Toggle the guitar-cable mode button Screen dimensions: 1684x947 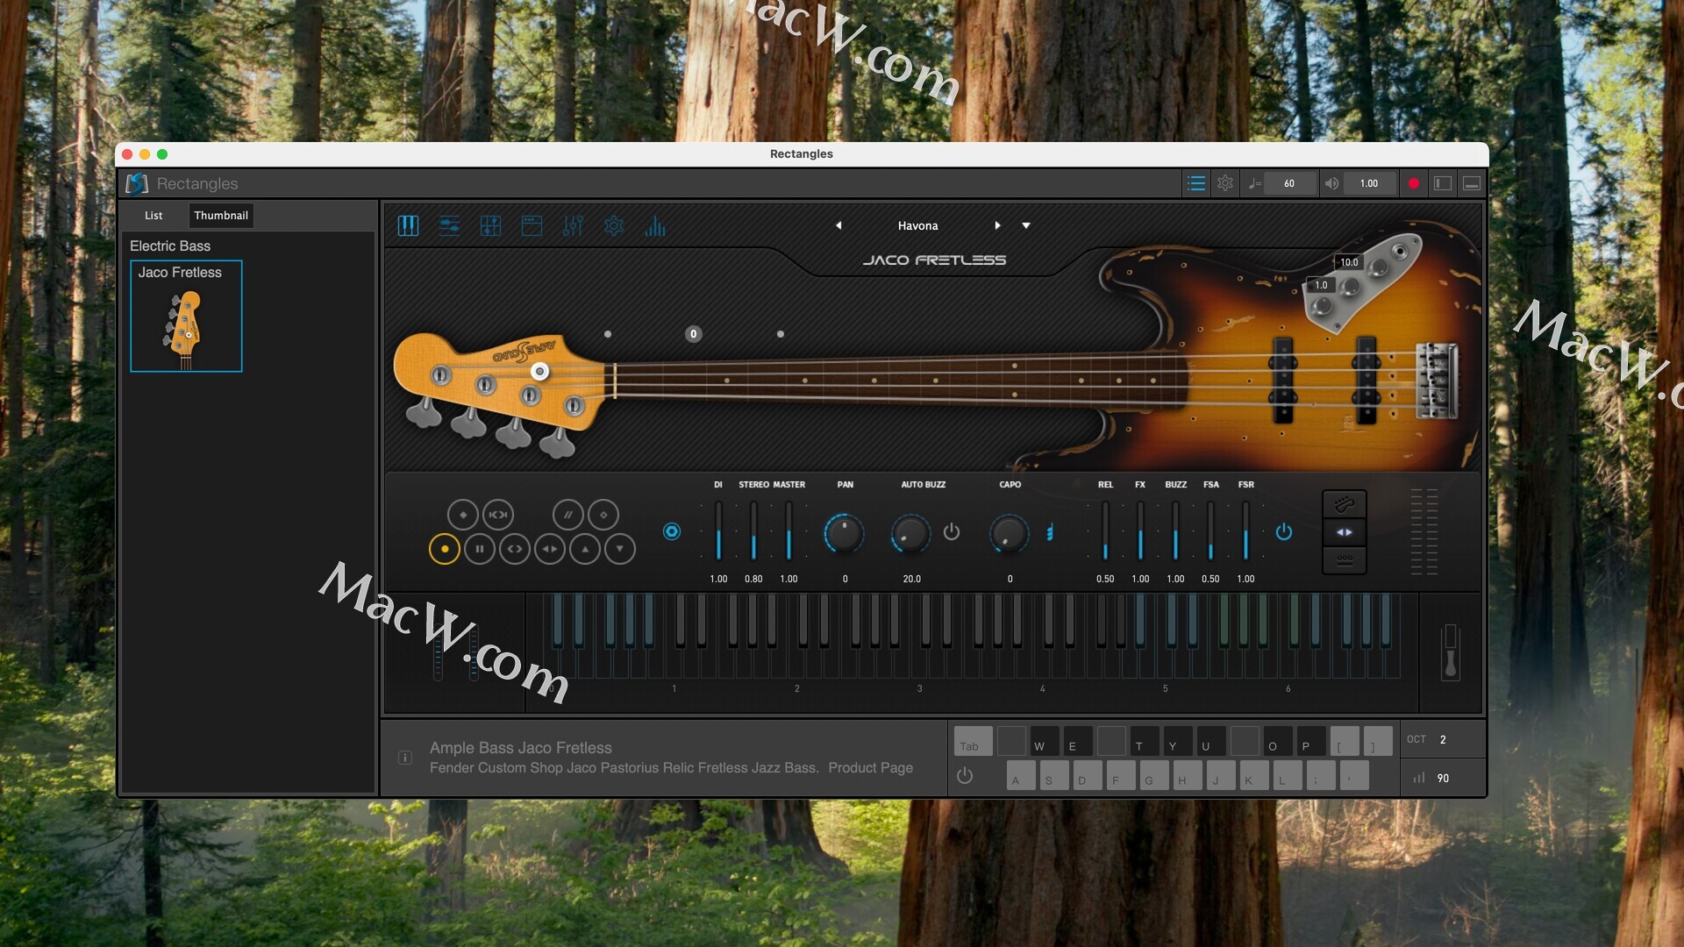(1345, 504)
